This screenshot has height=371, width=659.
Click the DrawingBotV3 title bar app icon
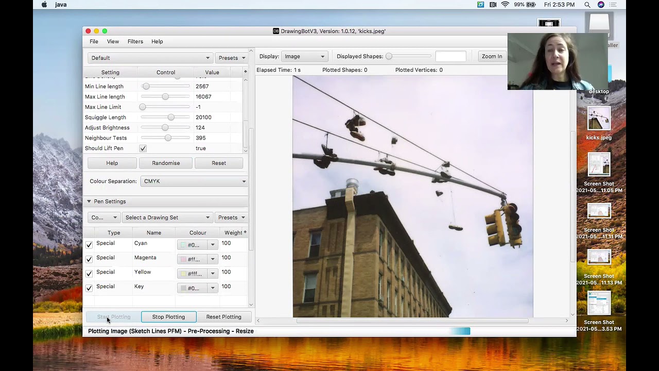(x=276, y=31)
